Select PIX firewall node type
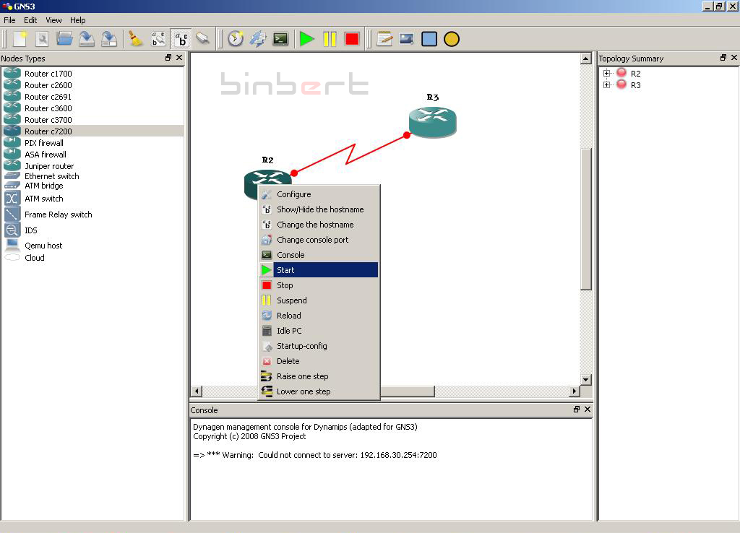This screenshot has width=740, height=533. [x=92, y=143]
